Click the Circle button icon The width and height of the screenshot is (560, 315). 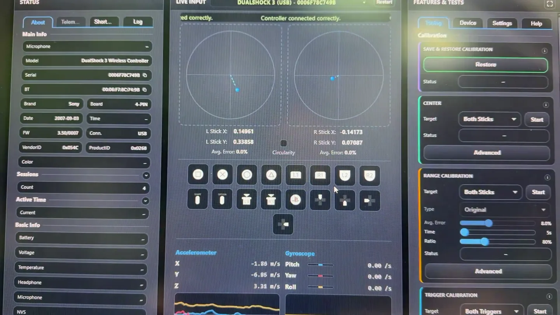(247, 175)
